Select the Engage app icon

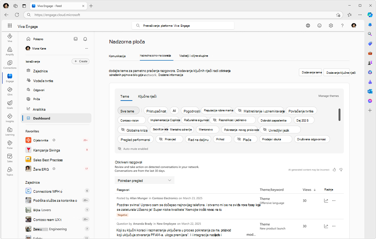point(10,78)
